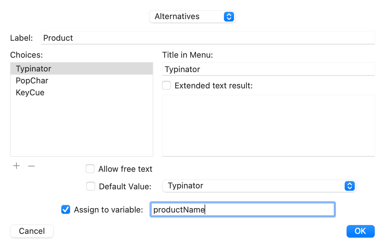
Task: Select Typinator in the Choices list
Action: point(33,68)
